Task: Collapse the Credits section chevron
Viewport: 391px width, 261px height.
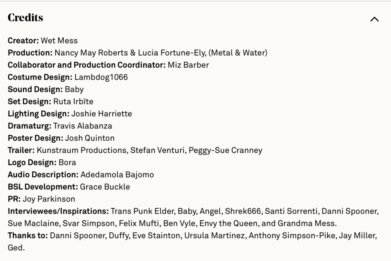Action: [375, 19]
